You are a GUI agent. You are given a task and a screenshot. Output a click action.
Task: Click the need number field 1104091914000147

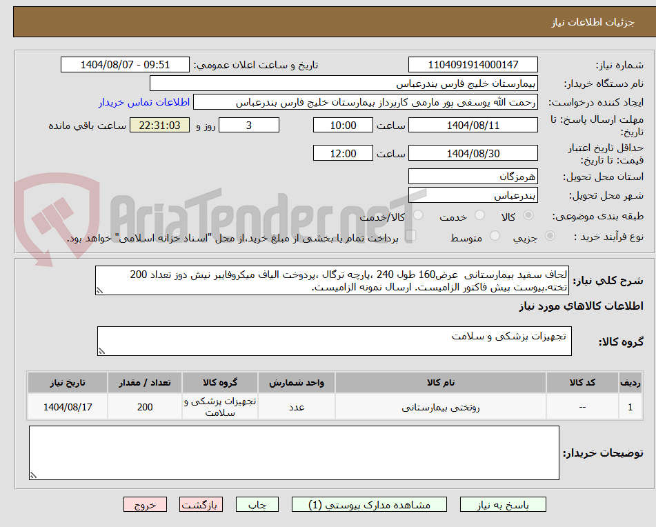pos(473,64)
